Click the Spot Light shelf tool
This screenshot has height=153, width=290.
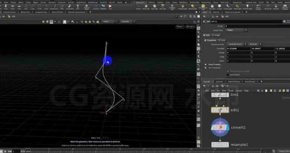155,7
